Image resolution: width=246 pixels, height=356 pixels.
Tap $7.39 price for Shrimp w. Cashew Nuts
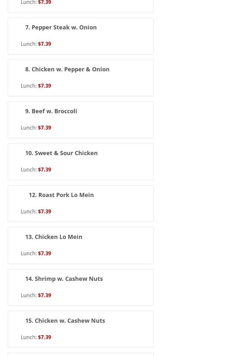[44, 295]
